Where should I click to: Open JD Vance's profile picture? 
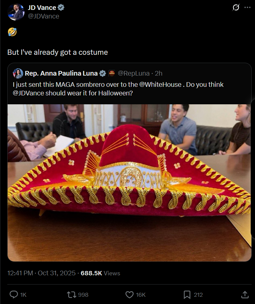click(x=16, y=12)
